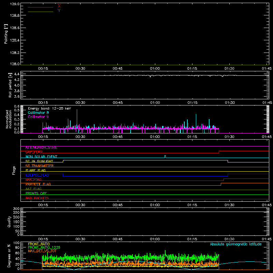The image size is (273, 273).
Task: Click the tallest Collimator 8 spike near 00:28
Action: pos(77,119)
